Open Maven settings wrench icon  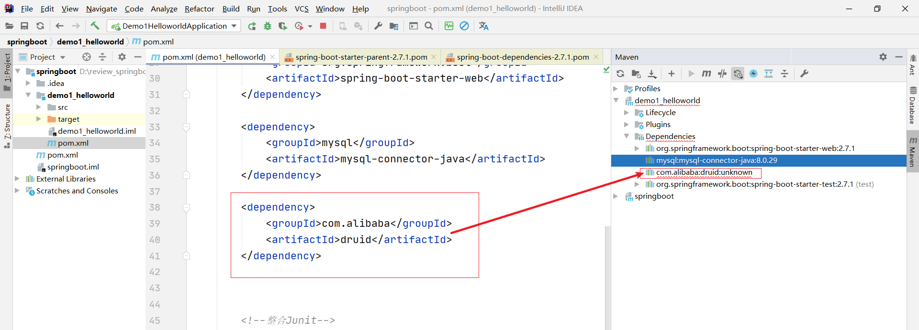(x=804, y=74)
